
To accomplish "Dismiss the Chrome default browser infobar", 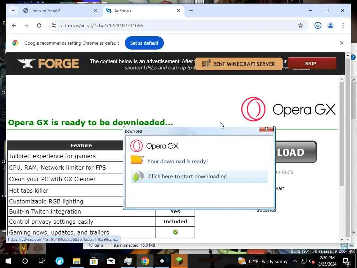I will (342, 43).
